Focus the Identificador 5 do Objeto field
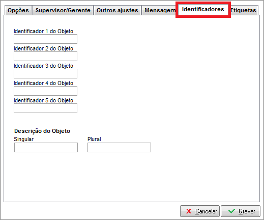This screenshot has height=220, width=264. pyautogui.click(x=45, y=108)
